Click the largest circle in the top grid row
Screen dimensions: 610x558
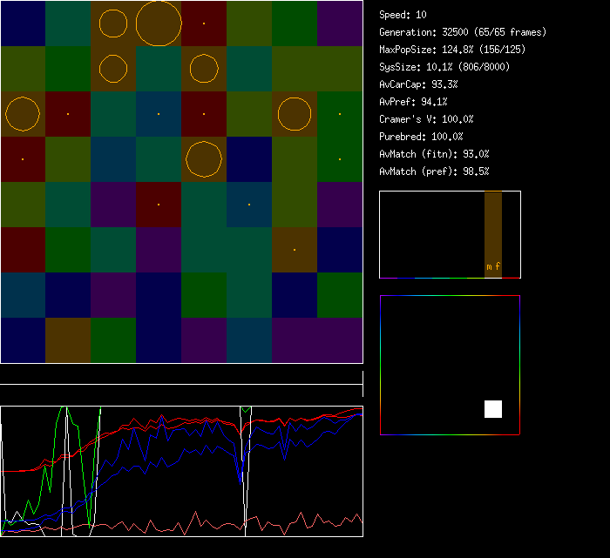click(x=159, y=24)
